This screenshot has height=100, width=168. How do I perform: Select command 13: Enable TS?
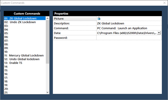coord(25,63)
